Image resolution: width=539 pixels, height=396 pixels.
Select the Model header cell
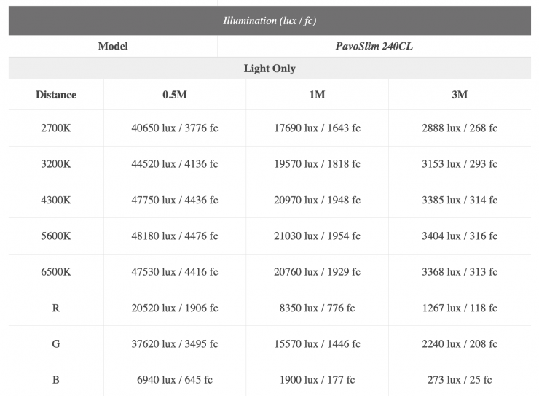coord(113,46)
